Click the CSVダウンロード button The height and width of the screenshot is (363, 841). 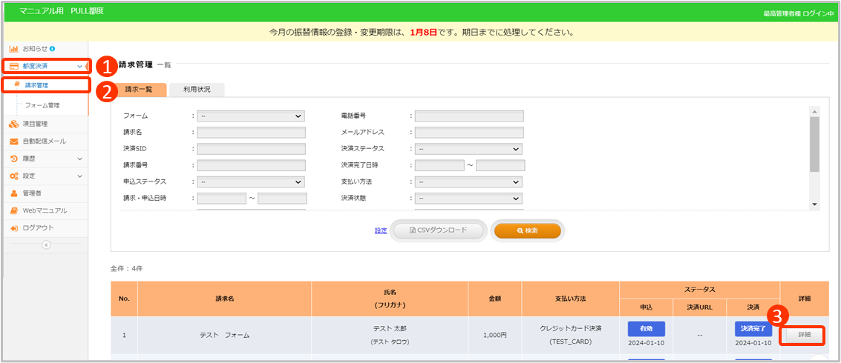[439, 230]
